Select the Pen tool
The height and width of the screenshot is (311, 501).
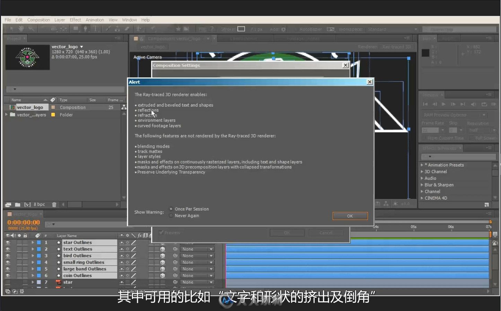(85, 29)
